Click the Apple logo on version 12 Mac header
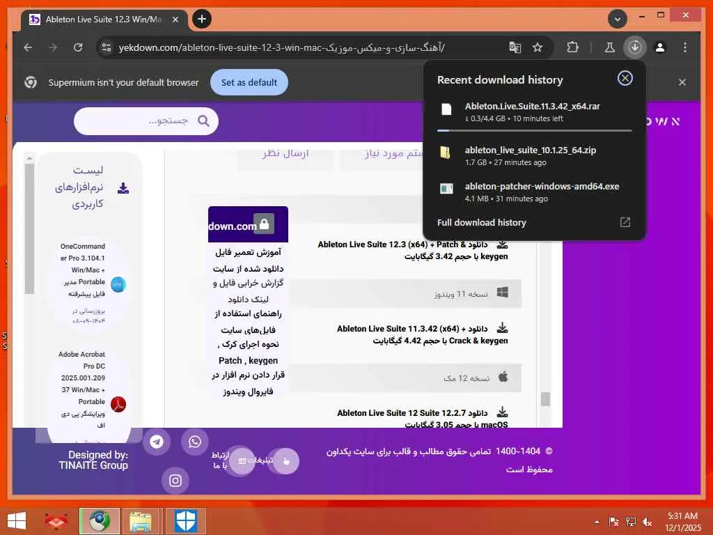Image resolution: width=713 pixels, height=535 pixels. point(503,377)
